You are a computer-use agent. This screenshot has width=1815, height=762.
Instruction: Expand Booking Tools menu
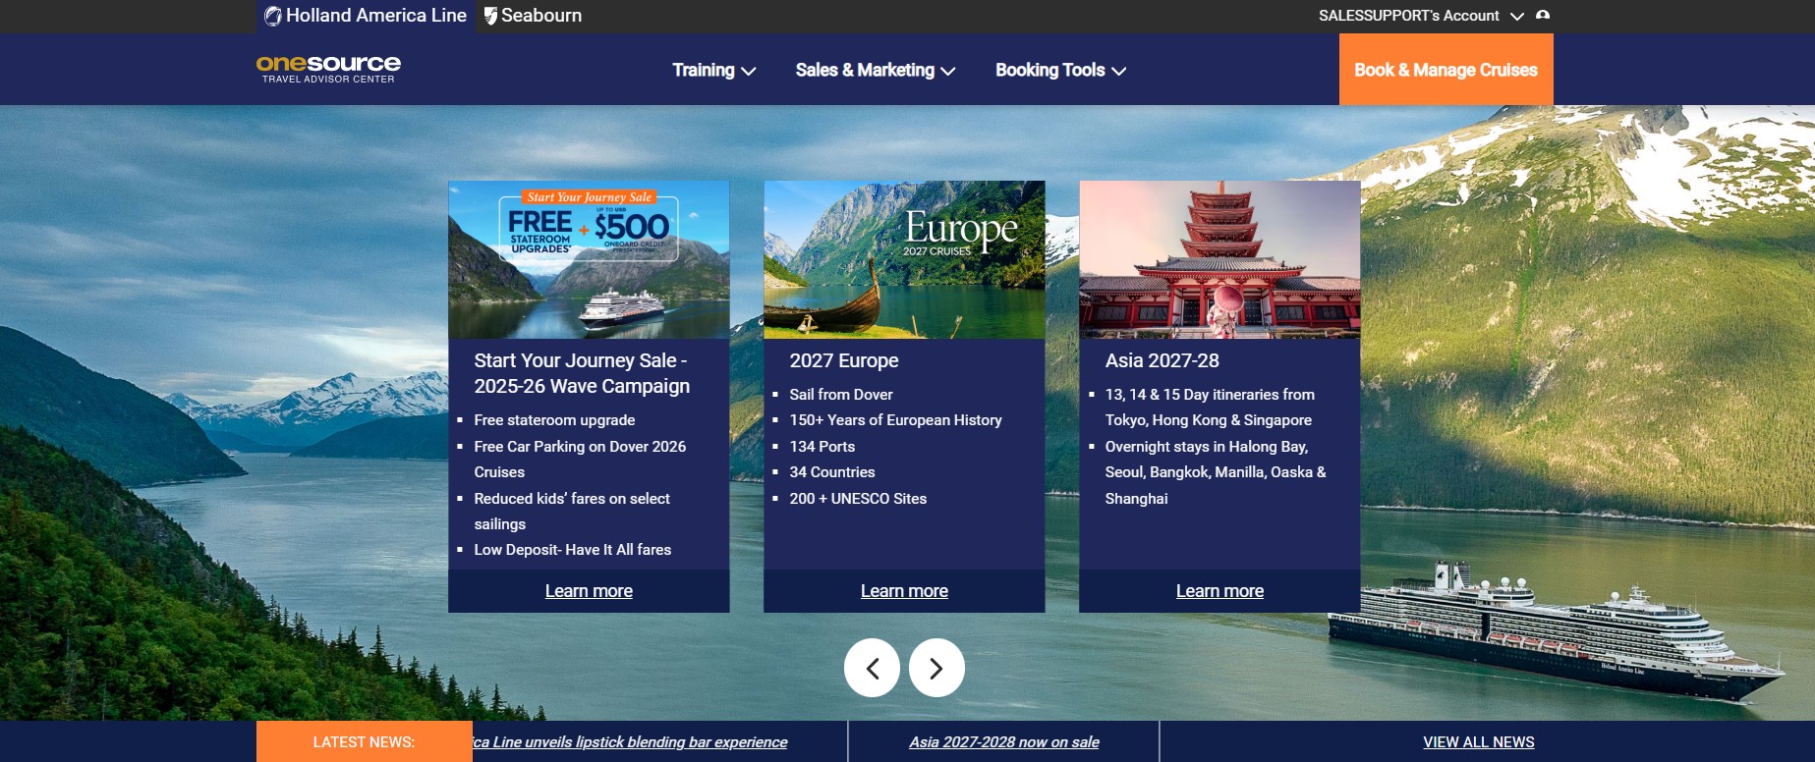(1060, 71)
